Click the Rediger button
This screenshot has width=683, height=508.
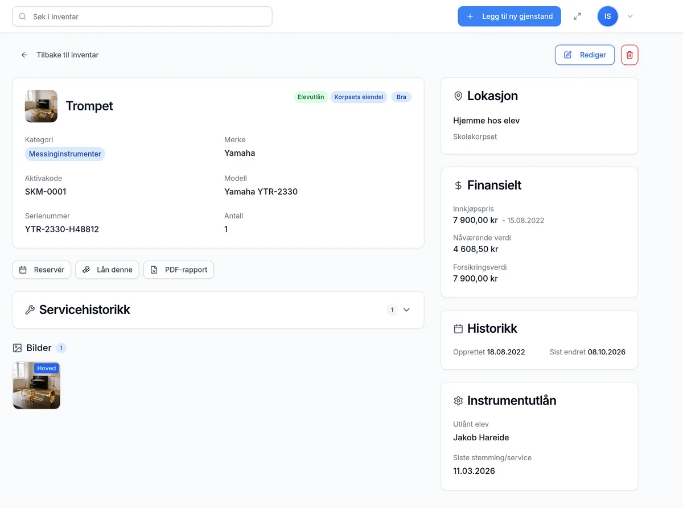[x=585, y=55]
